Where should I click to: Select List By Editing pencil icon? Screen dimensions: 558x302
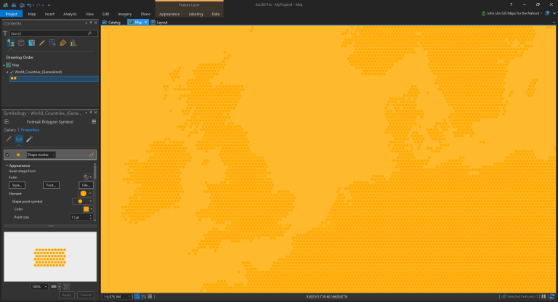(42, 43)
